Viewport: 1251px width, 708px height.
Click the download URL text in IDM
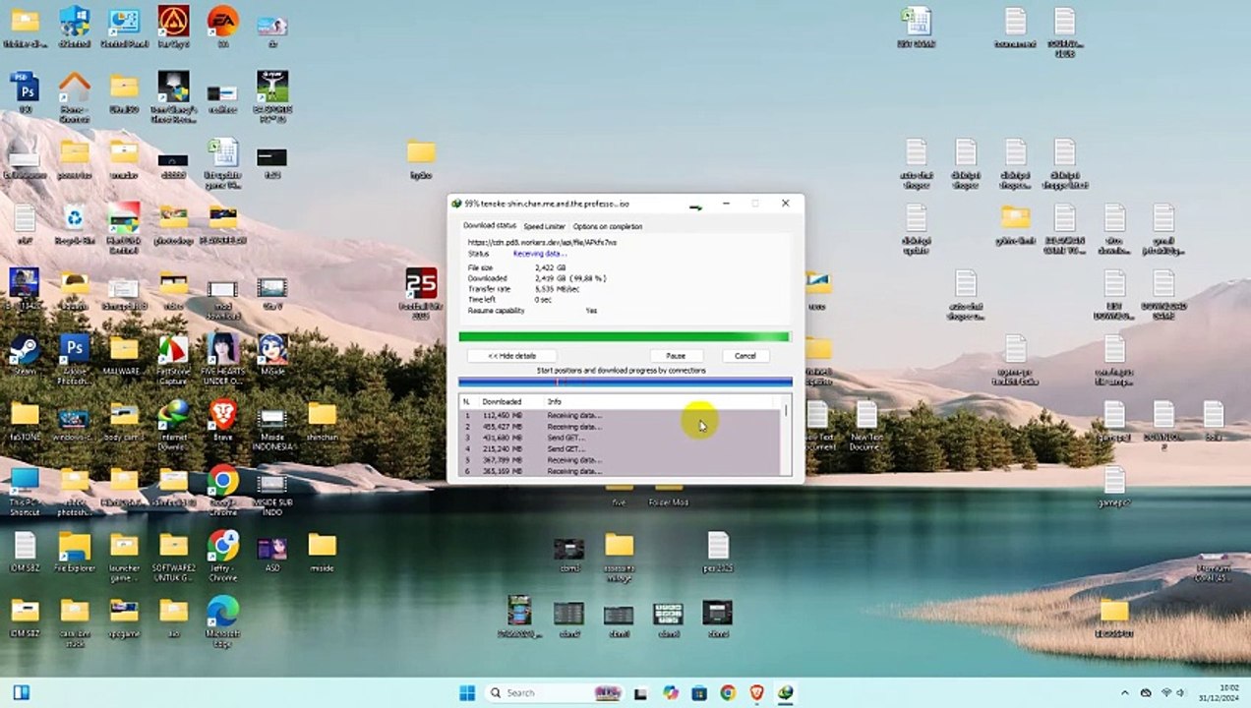click(x=542, y=242)
